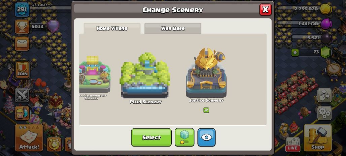The image size is (346, 156).
Task: Toggle the Justice Scenery green checkbox
Action: tap(206, 110)
